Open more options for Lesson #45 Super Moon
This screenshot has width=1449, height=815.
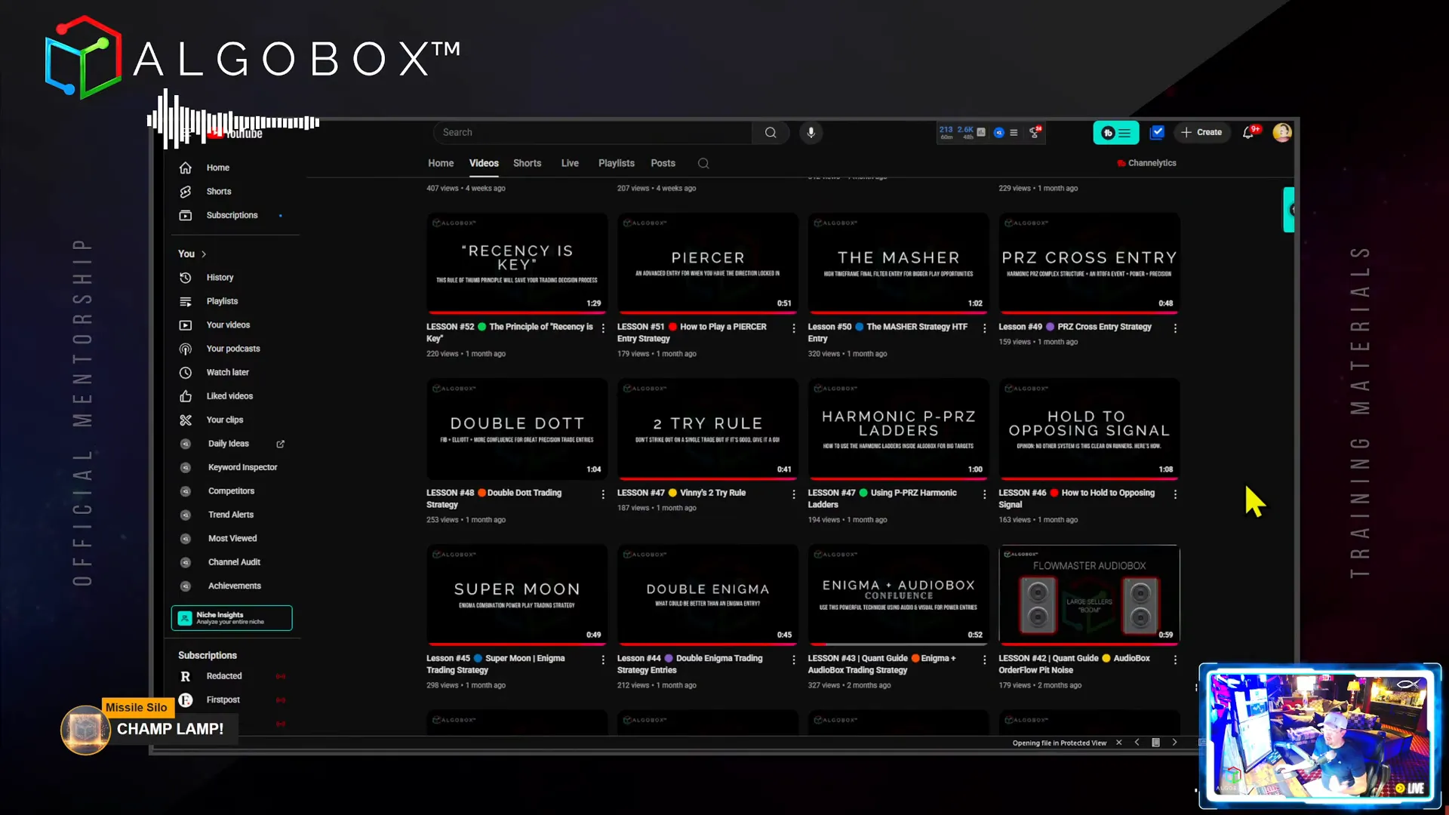[602, 660]
